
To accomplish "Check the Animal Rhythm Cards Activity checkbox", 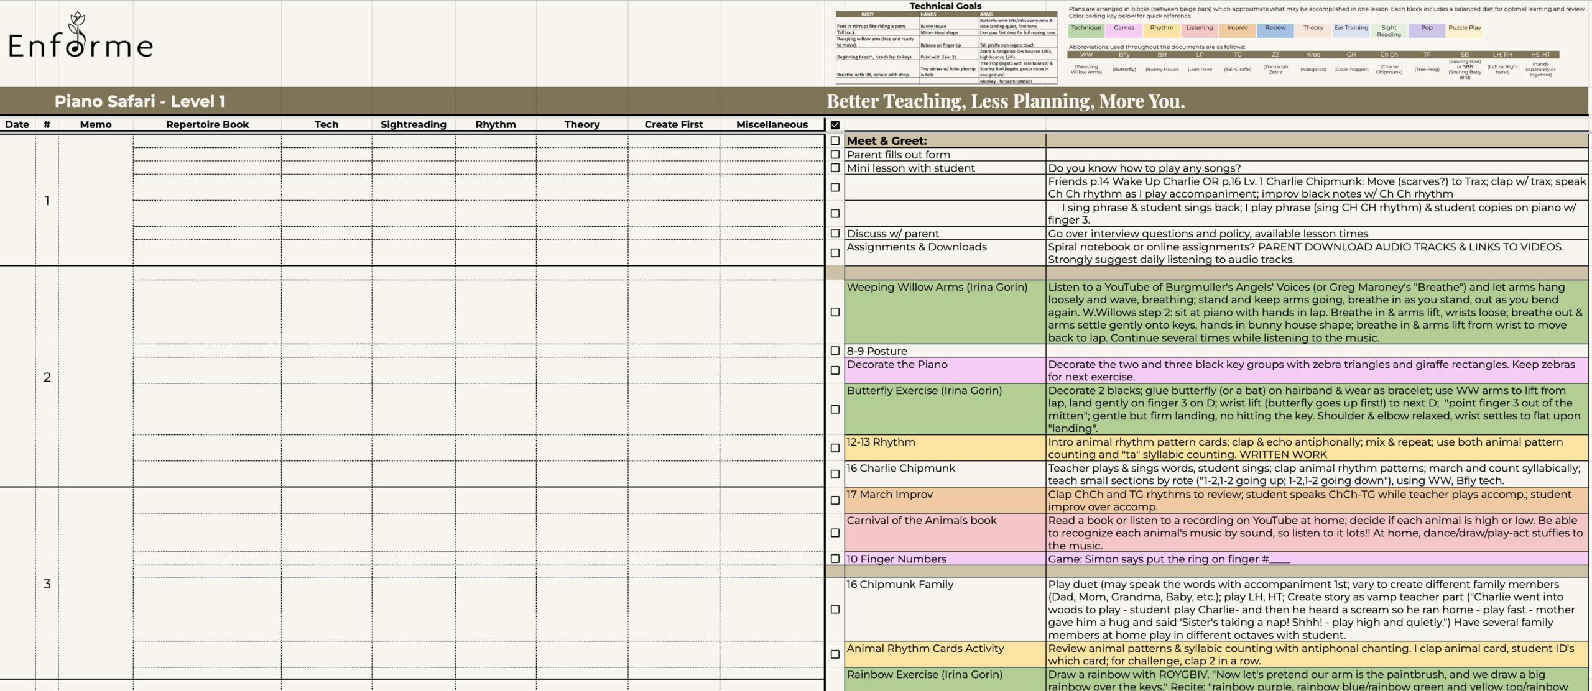I will (835, 654).
